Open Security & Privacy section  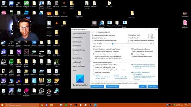(79, 50)
